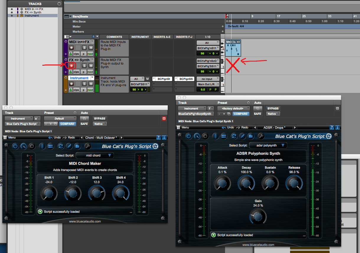Toggle power icon in MIDI Chord Maker plug-in
The height and width of the screenshot is (253, 360).
pos(15,146)
